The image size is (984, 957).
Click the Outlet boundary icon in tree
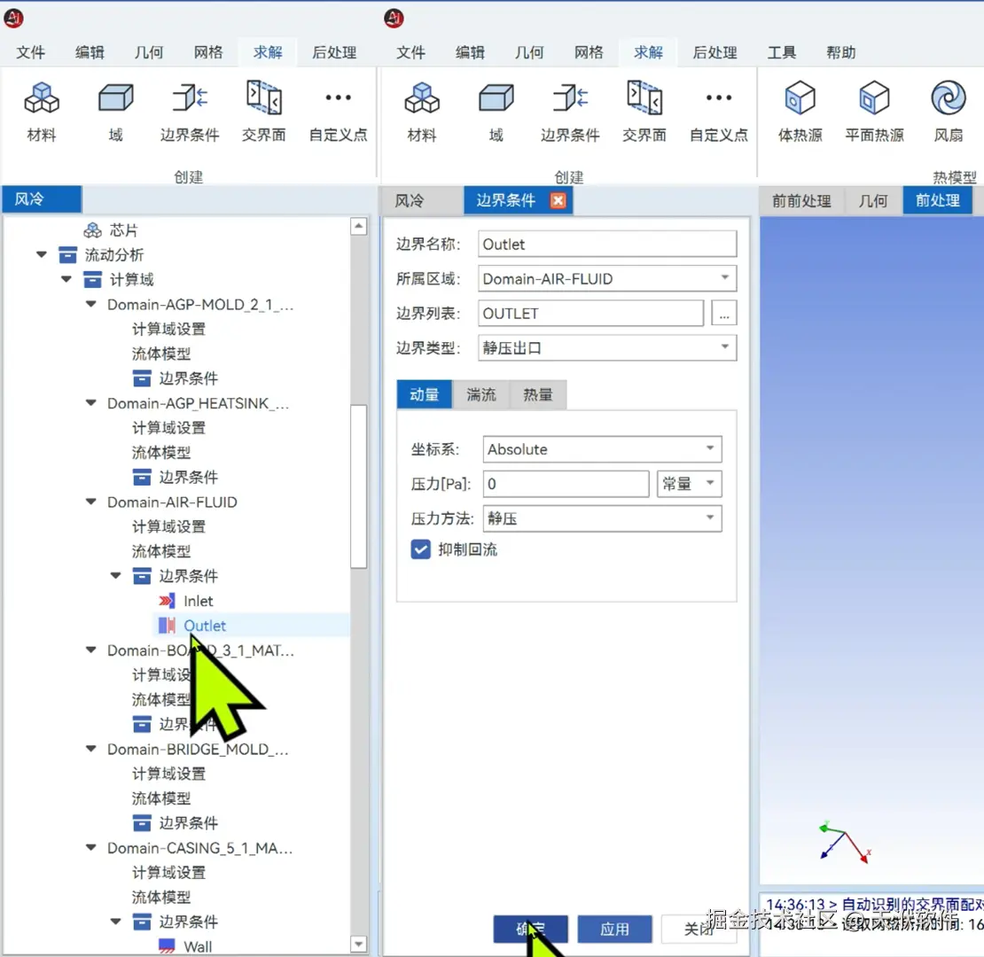[167, 626]
